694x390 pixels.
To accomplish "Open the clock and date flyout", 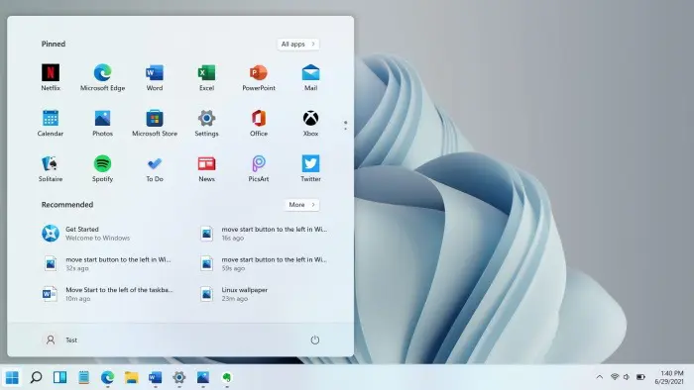I will click(669, 378).
